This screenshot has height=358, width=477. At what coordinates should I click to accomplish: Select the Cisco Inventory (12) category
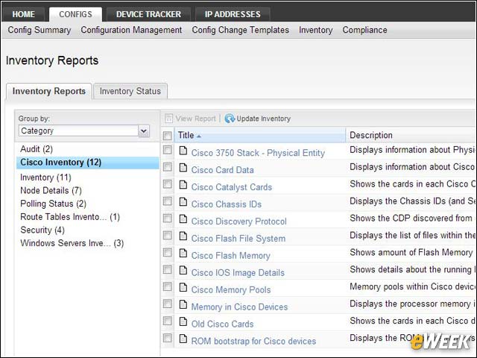tap(88, 163)
